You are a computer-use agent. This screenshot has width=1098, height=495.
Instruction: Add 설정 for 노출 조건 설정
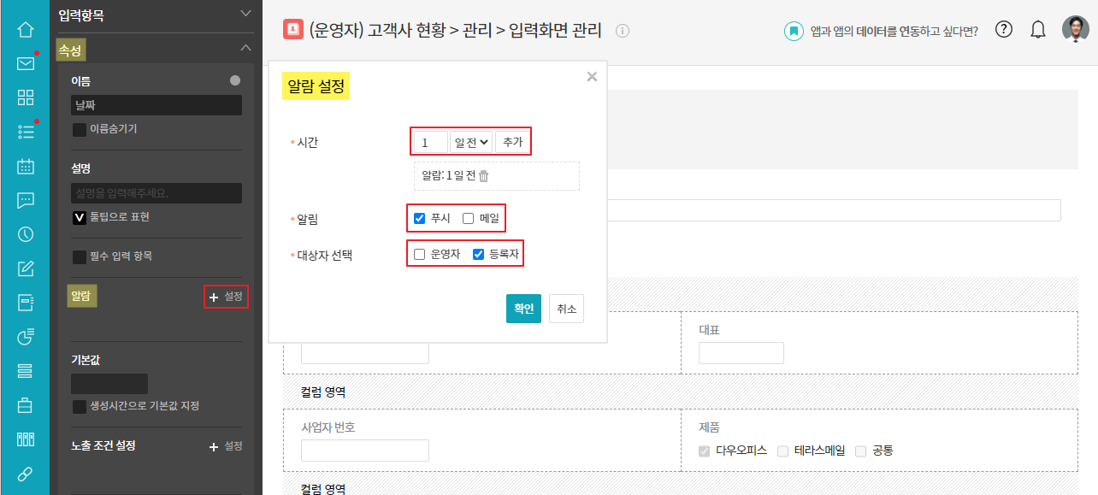coord(227,446)
